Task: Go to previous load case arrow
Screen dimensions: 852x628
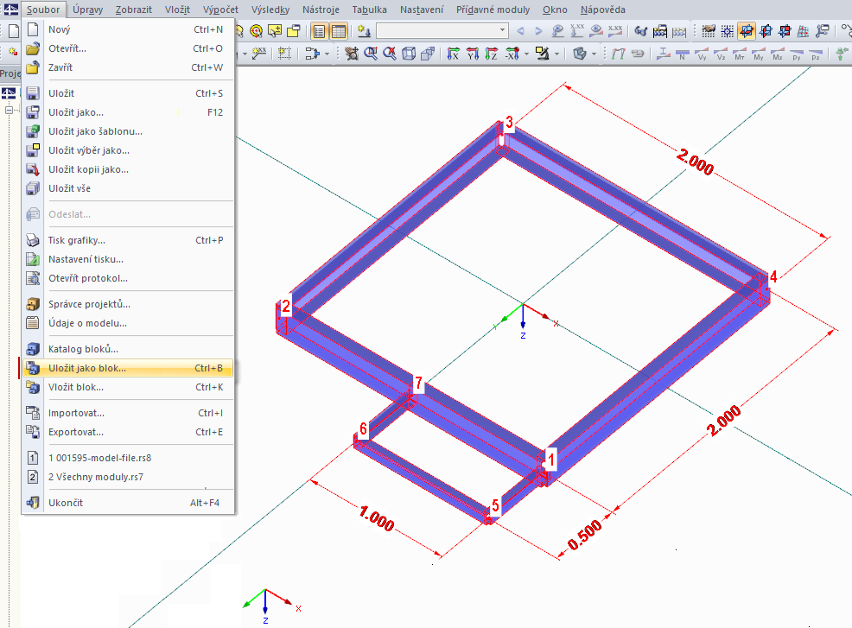Action: coord(520,31)
